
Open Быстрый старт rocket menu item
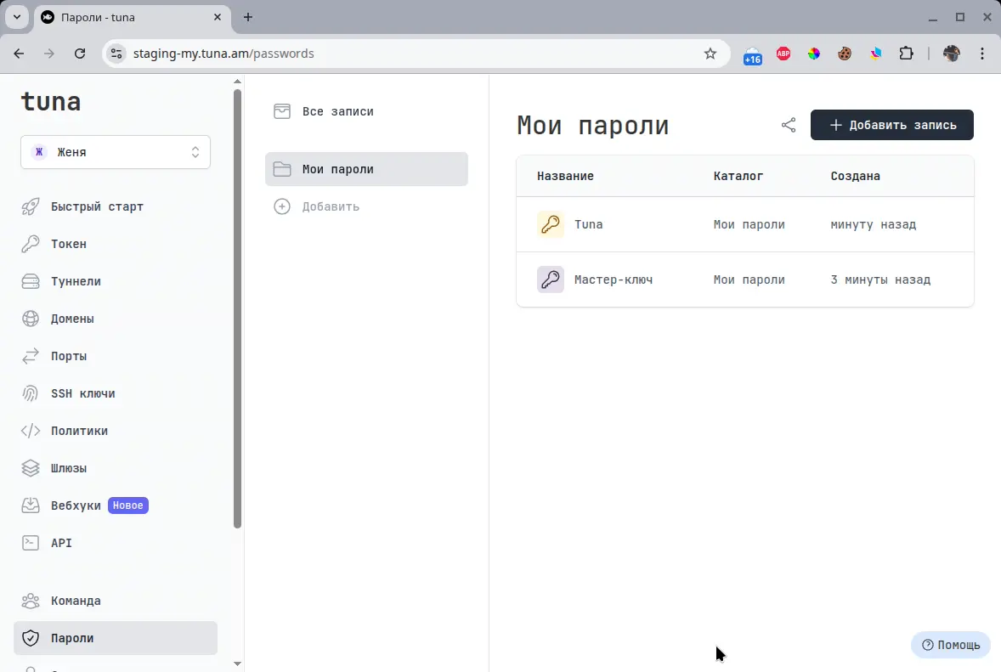[x=97, y=206]
